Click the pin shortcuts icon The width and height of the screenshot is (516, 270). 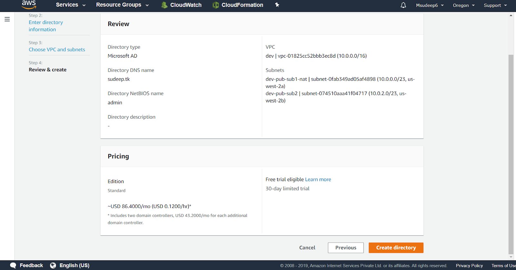(x=277, y=5)
